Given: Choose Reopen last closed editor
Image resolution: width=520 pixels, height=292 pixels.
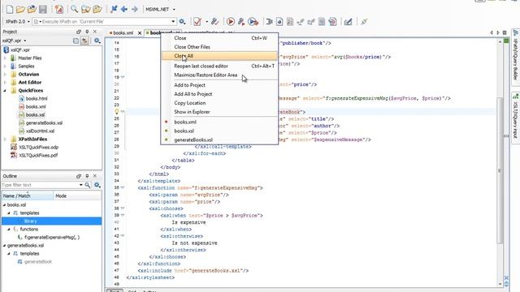Looking at the screenshot, I should tap(219, 67).
